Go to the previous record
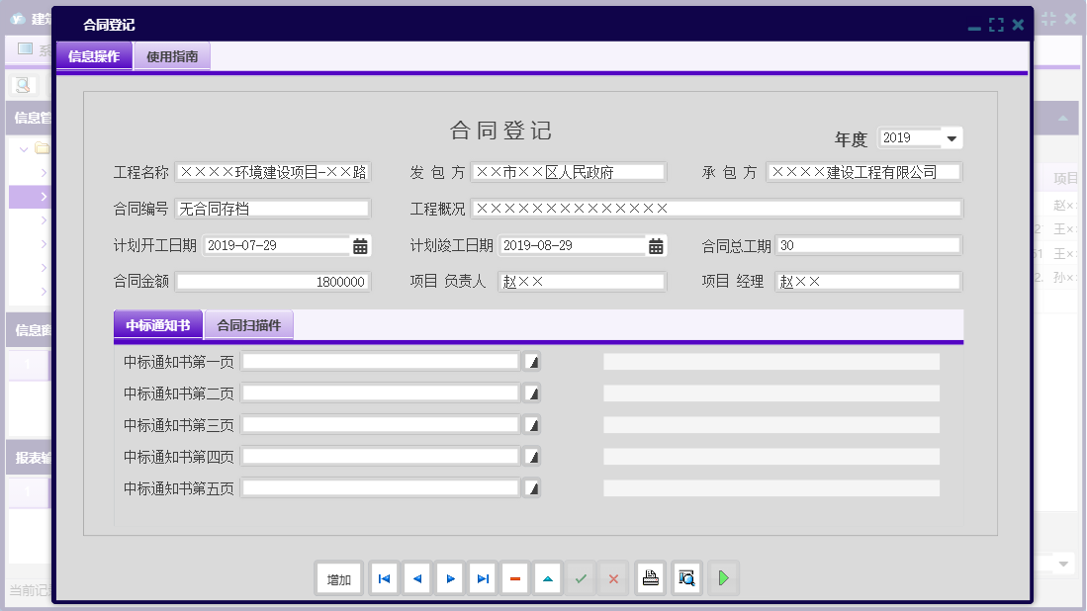Screen dimensions: 1087x611 (416, 578)
